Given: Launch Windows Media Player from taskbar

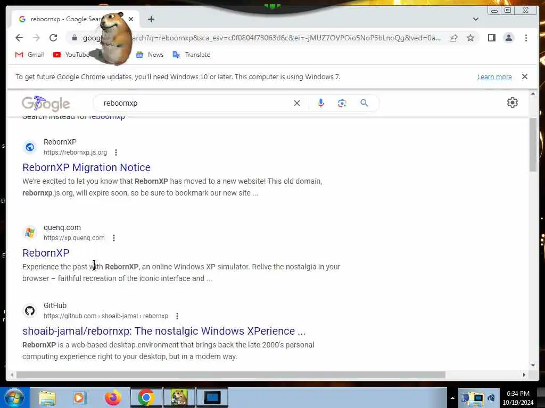Looking at the screenshot, I should [79, 398].
